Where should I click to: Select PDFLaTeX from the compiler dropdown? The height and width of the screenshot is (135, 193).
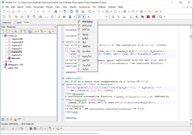click(87, 26)
